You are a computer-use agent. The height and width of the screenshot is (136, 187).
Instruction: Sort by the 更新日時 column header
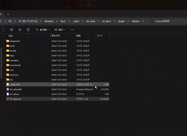[x=56, y=36]
